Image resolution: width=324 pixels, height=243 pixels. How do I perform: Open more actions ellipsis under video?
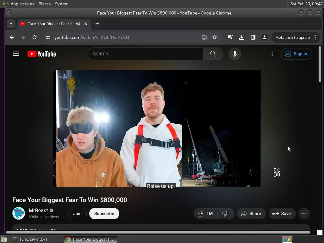(304, 214)
